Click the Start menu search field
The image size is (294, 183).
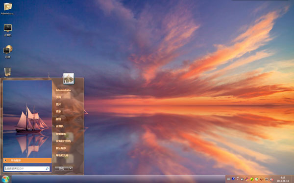pyautogui.click(x=27, y=169)
